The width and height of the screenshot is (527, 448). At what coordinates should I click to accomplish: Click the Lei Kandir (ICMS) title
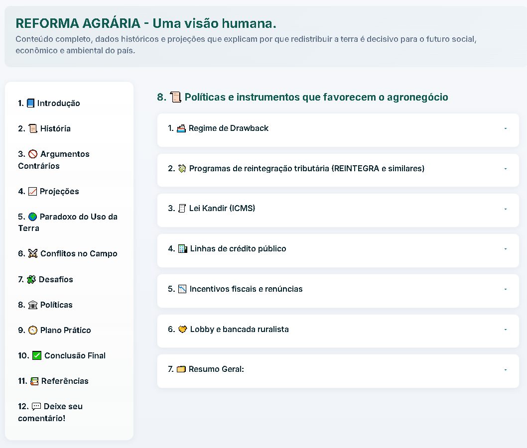222,209
